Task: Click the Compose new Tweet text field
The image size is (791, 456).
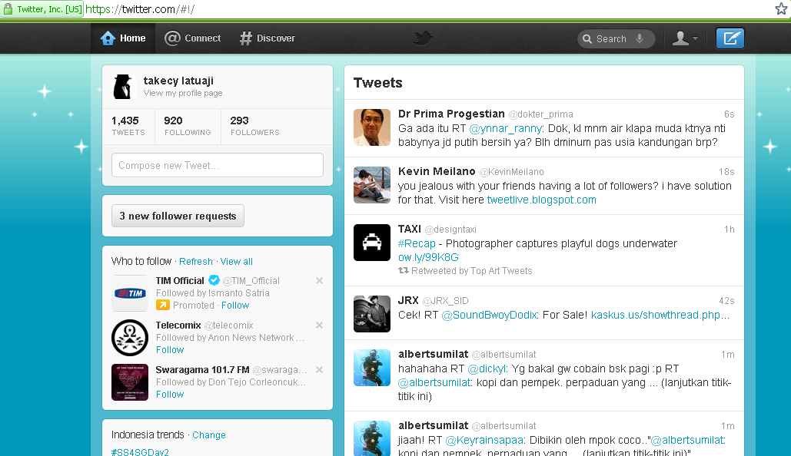Action: [217, 164]
